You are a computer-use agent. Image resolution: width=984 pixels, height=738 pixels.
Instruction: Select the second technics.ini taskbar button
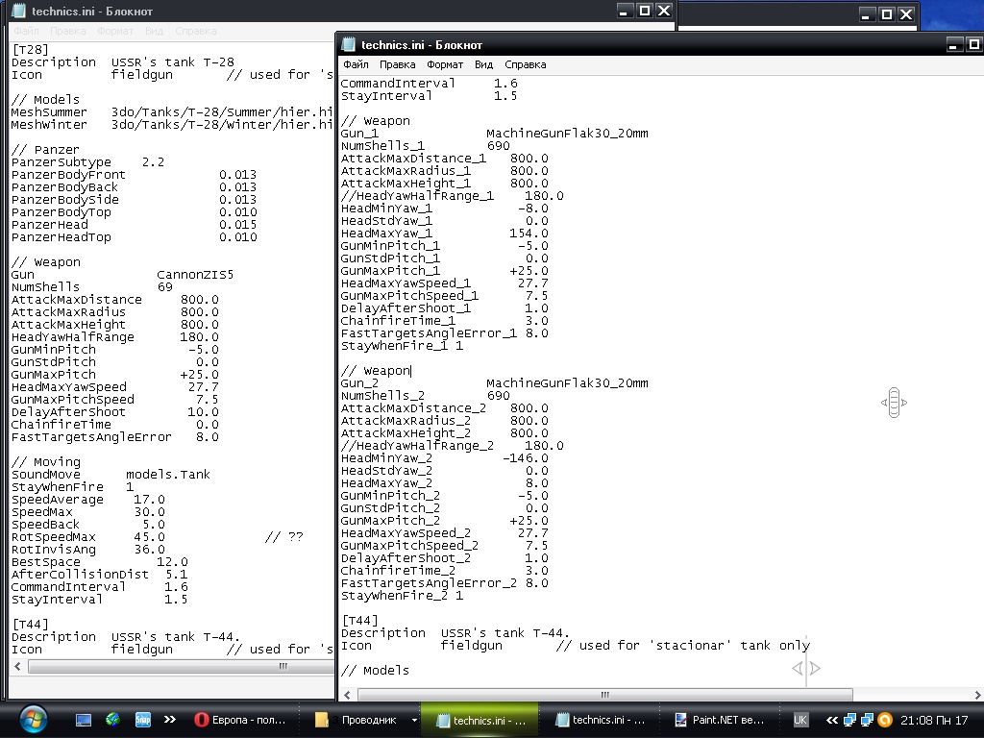coord(601,720)
